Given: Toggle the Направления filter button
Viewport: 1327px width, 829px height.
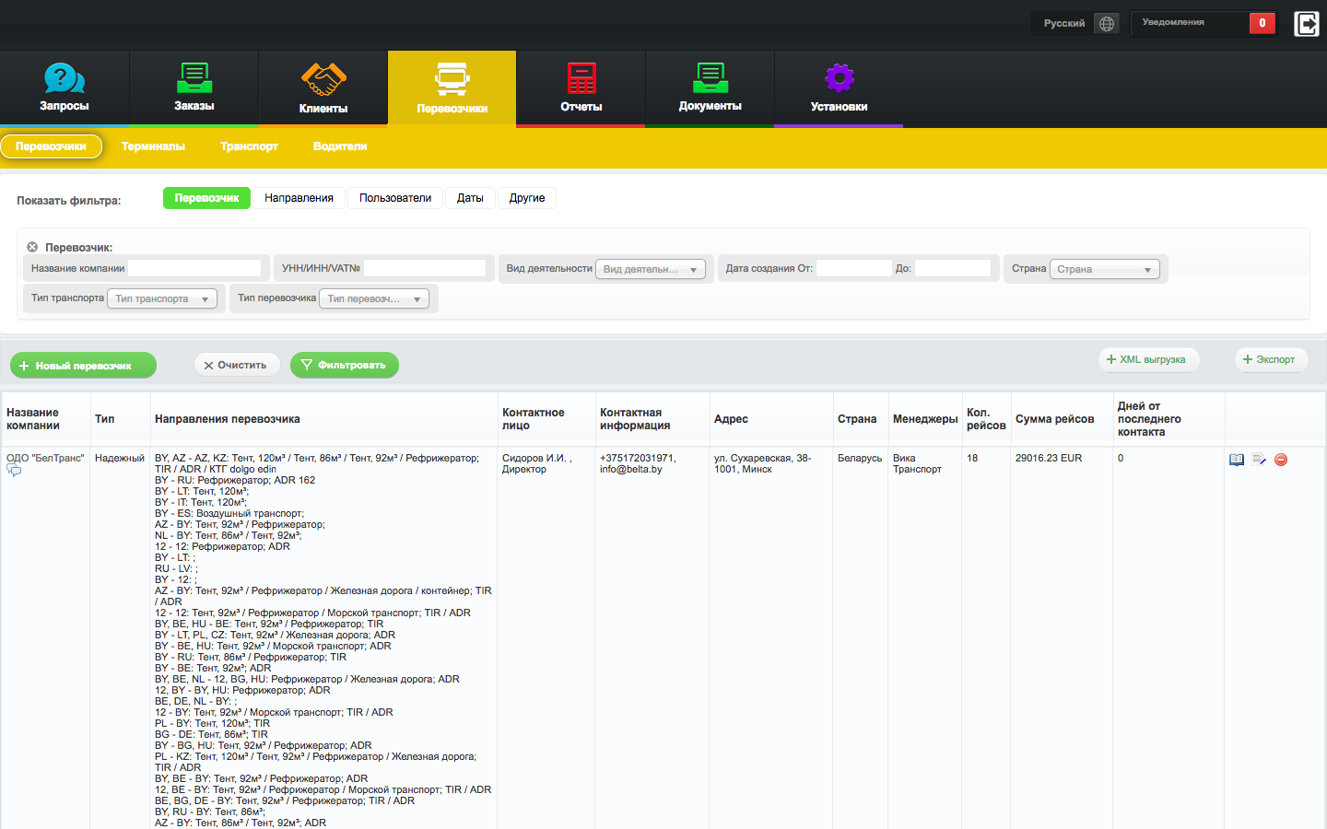Looking at the screenshot, I should tap(299, 198).
